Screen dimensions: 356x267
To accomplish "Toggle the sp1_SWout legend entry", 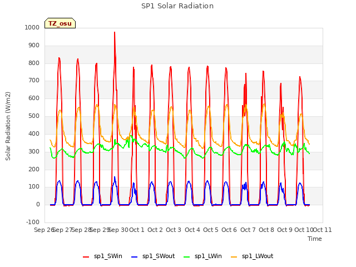I will pos(153,256).
